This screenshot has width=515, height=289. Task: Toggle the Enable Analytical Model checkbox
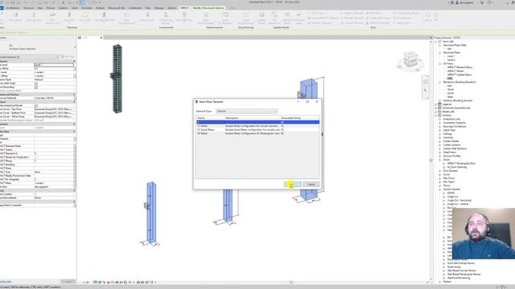[x=36, y=105]
